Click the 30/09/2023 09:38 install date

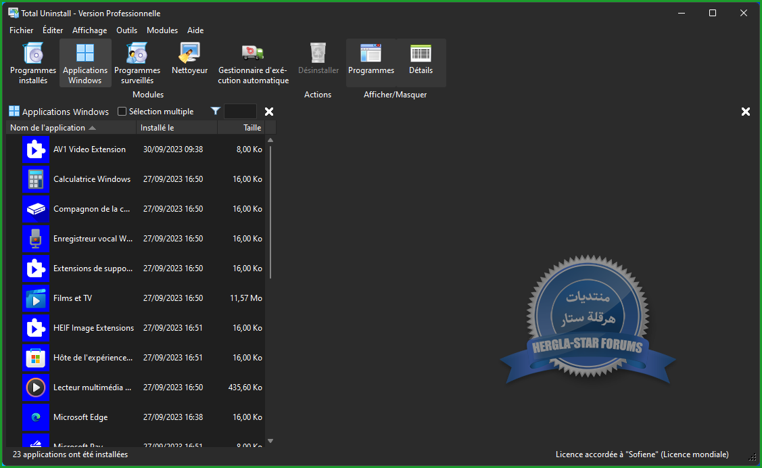[173, 149]
